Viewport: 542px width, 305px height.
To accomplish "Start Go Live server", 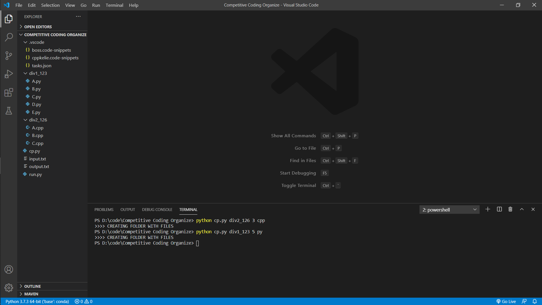I will point(506,301).
